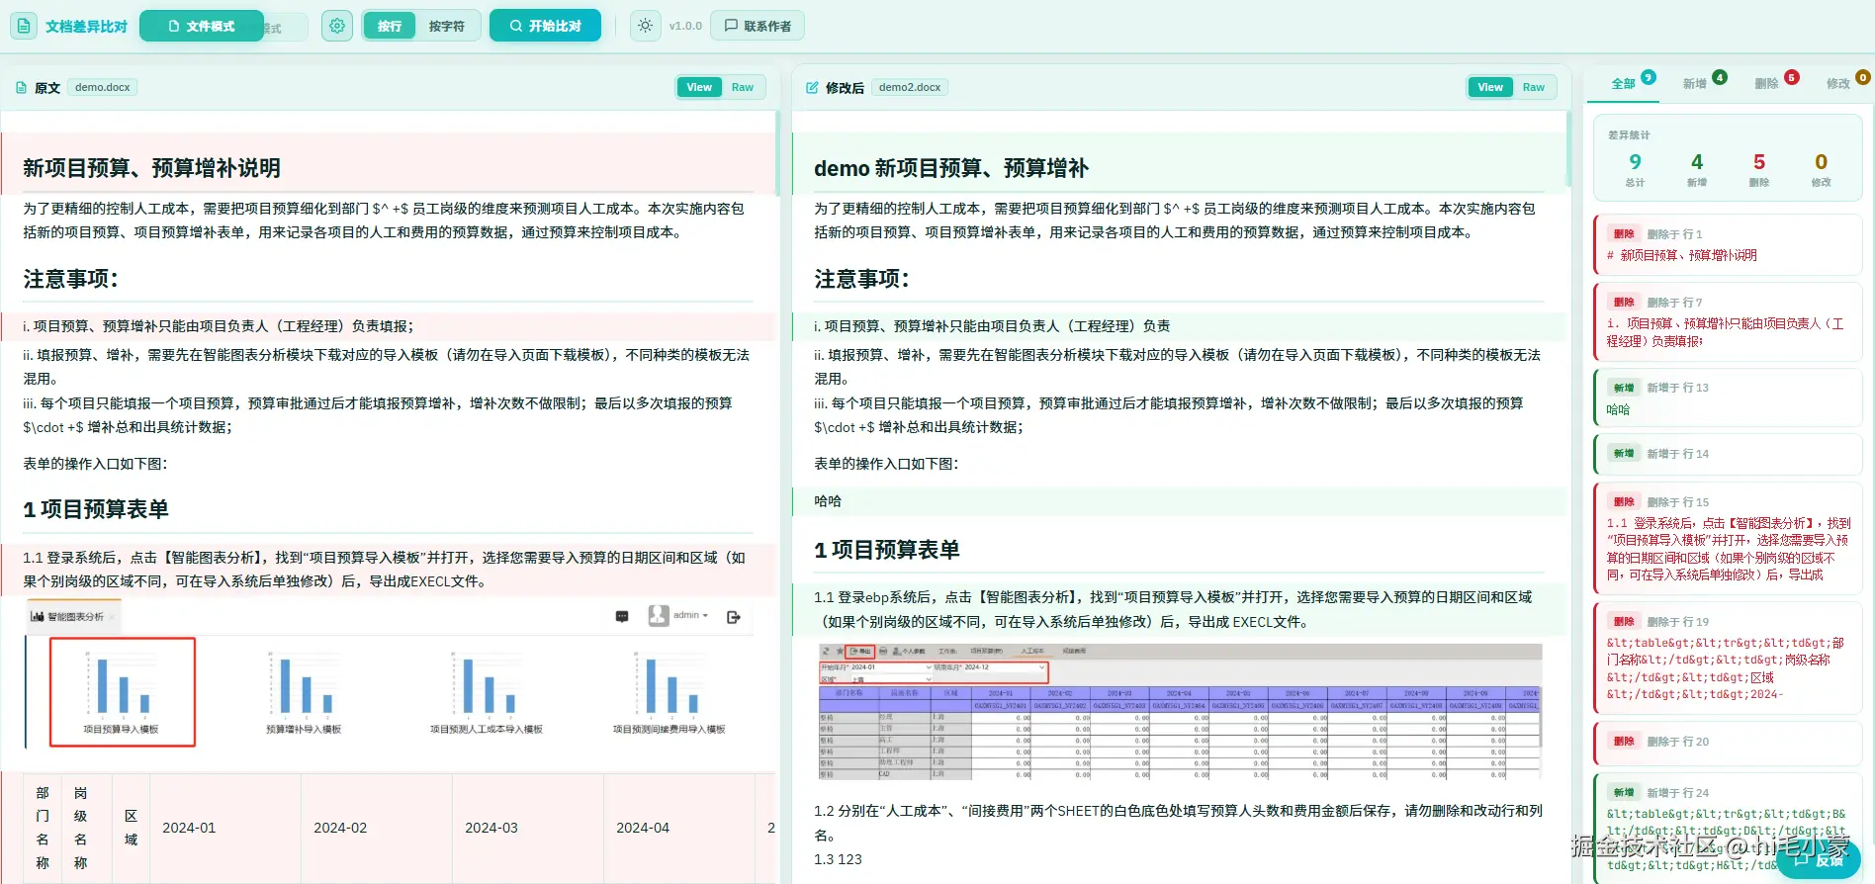Click the 1.3 123 line in modified document
The height and width of the screenshot is (884, 1875).
[838, 859]
